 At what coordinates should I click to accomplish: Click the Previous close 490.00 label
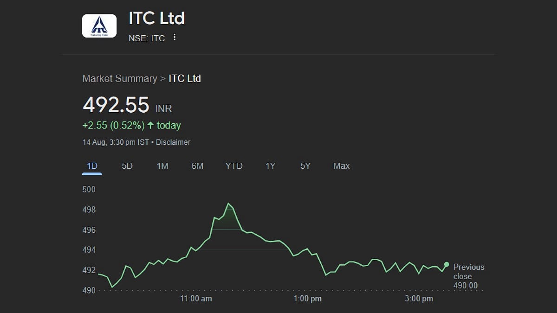pos(468,276)
